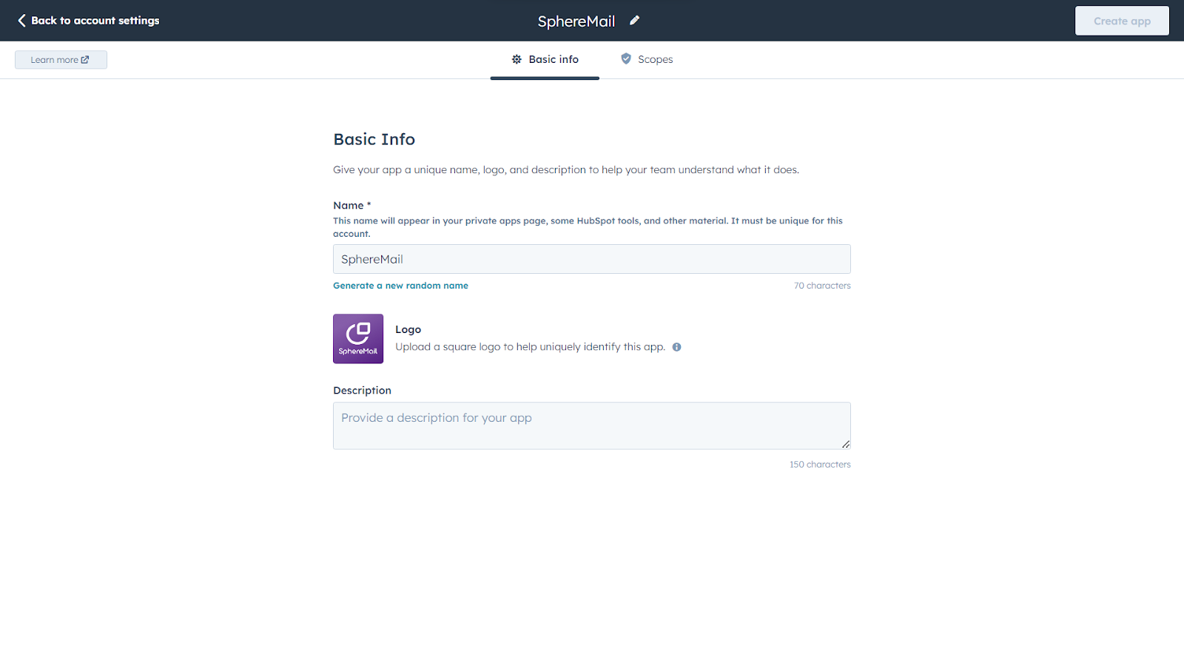1184x666 pixels.
Task: Click the gear icon on Basic info tab
Action: click(517, 59)
